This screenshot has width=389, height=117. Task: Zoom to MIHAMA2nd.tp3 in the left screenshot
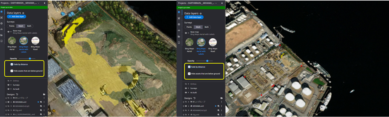[41, 106]
